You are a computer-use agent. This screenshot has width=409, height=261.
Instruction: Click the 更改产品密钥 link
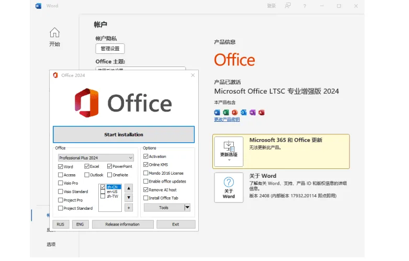pos(227,119)
